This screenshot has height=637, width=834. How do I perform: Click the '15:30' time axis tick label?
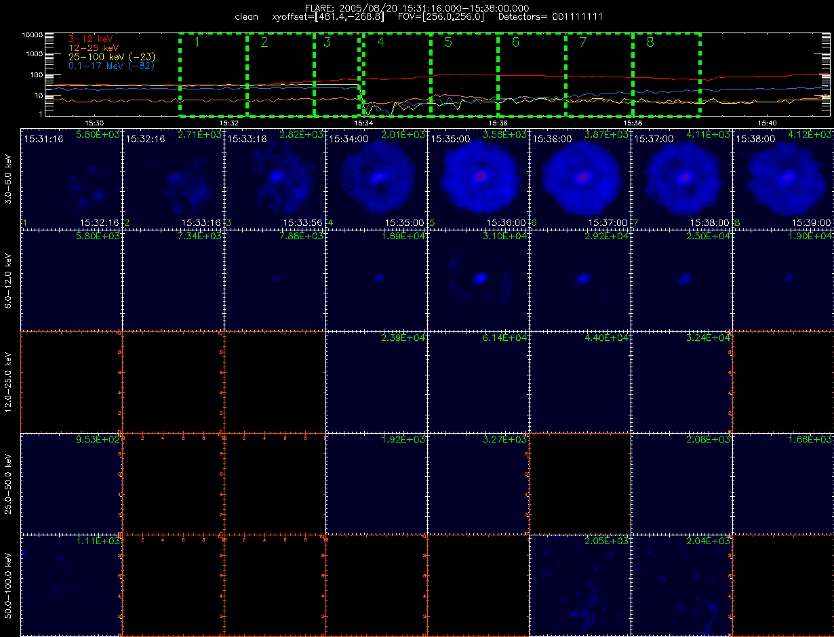94,123
